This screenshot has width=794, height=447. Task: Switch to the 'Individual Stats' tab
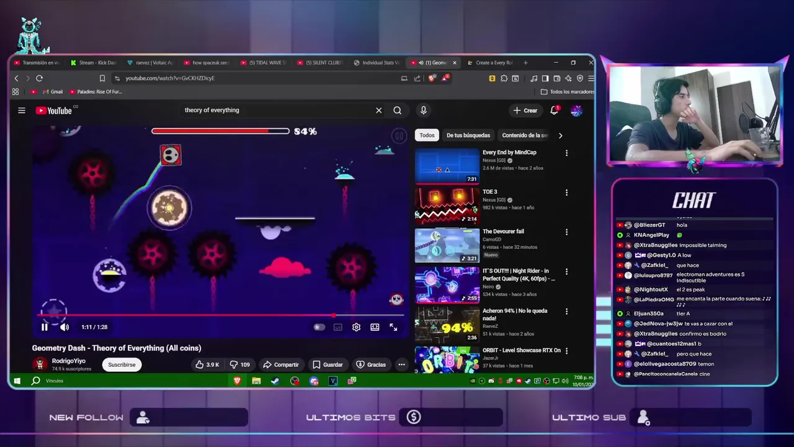377,63
